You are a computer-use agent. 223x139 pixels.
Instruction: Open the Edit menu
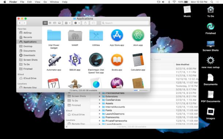(x=30, y=2)
